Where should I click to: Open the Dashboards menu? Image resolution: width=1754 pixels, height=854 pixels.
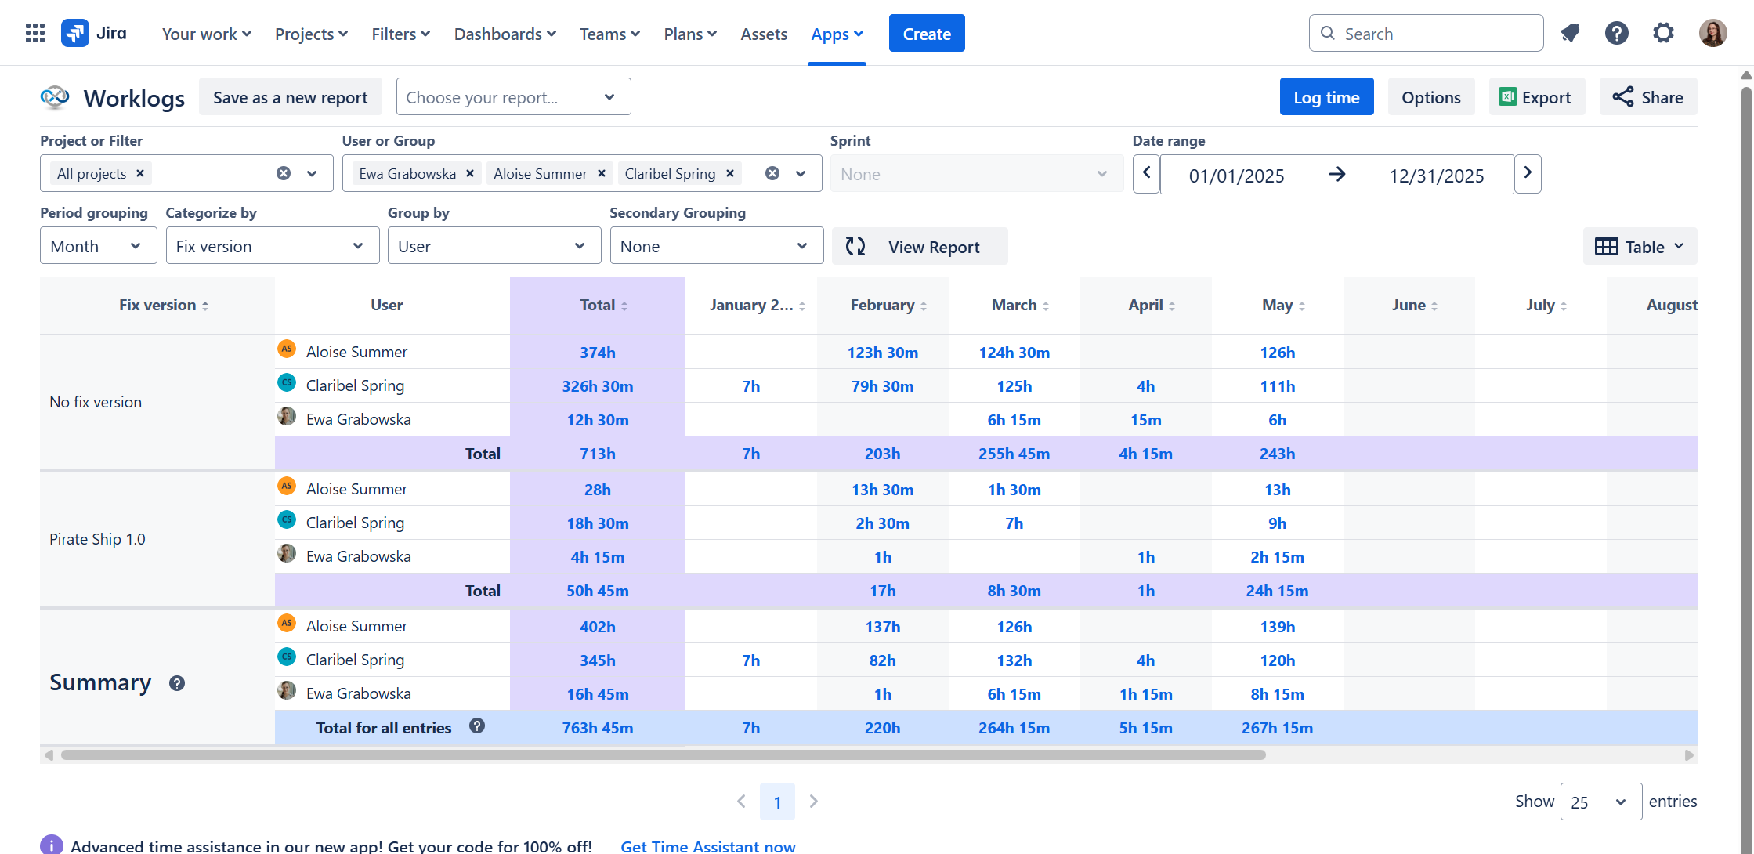pyautogui.click(x=505, y=34)
